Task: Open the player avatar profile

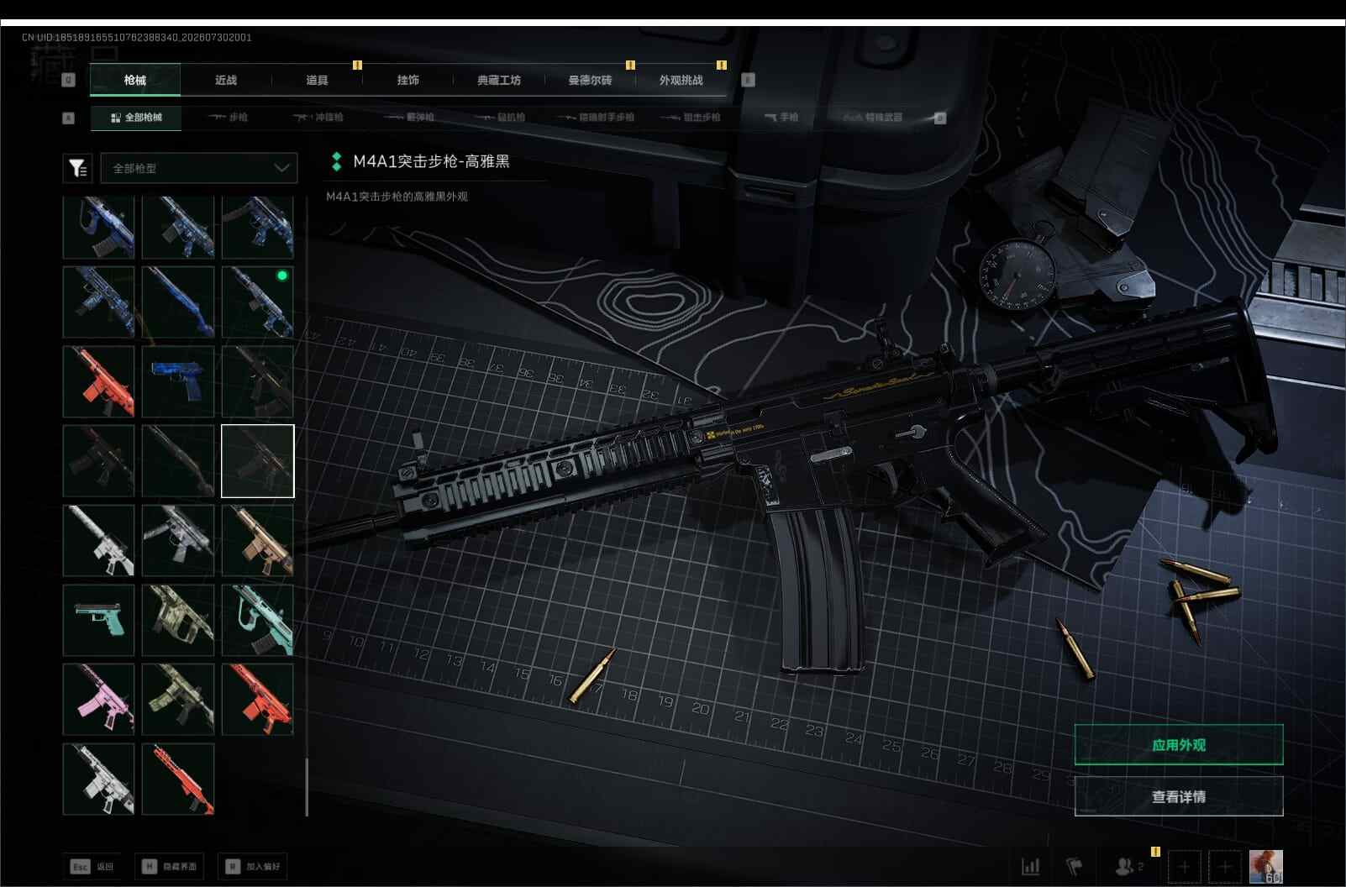Action: click(1265, 866)
